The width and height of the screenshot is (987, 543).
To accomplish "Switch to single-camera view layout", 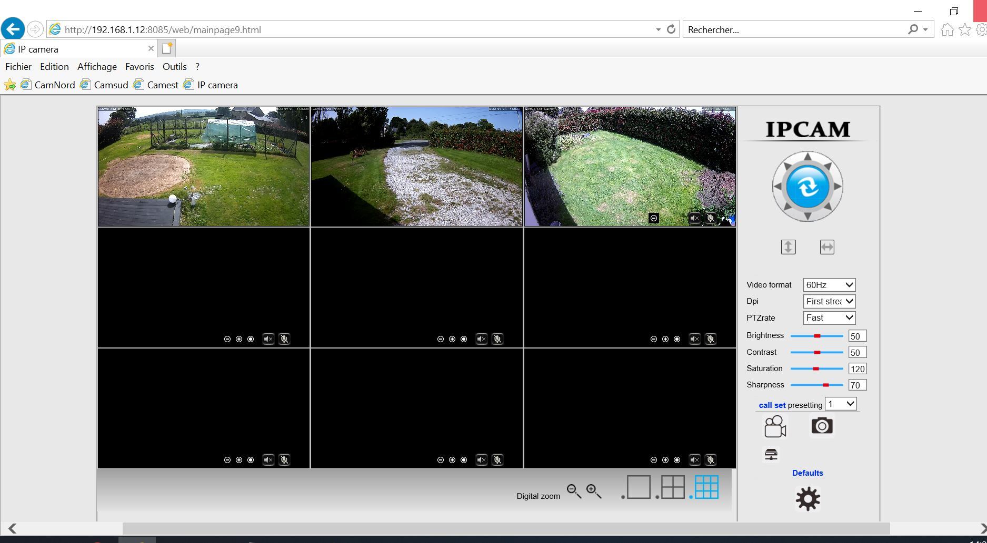I will pos(638,487).
